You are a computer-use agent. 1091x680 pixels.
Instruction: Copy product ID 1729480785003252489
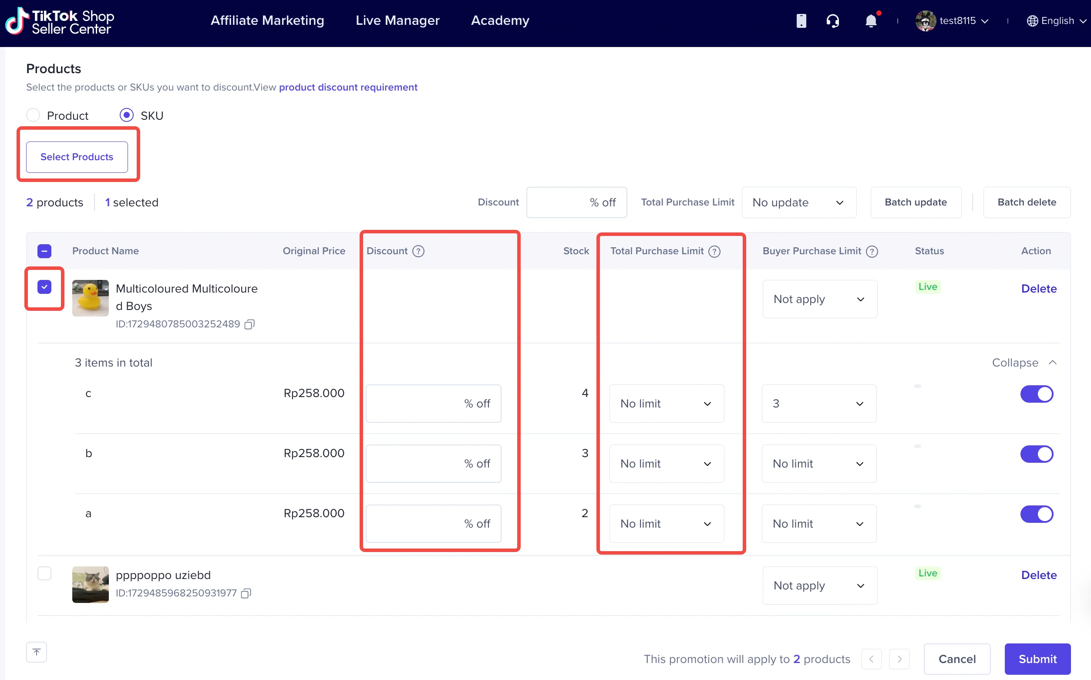pyautogui.click(x=249, y=324)
